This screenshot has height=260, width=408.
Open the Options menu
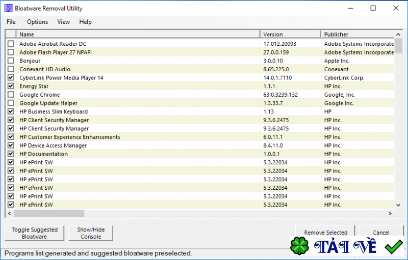pos(37,22)
